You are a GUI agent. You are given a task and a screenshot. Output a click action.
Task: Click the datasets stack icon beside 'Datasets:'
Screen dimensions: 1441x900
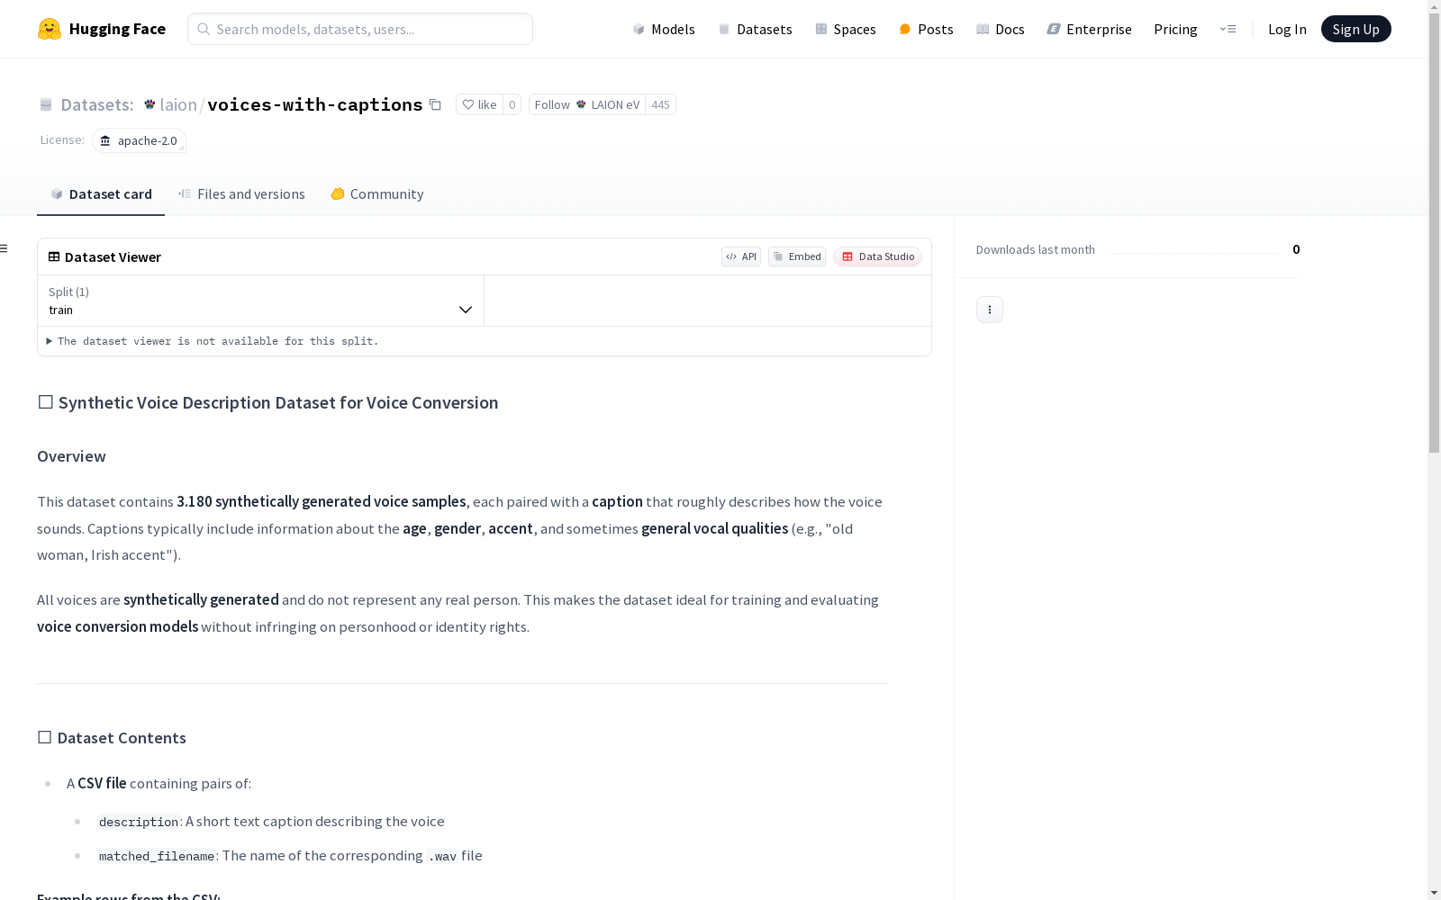(x=46, y=104)
